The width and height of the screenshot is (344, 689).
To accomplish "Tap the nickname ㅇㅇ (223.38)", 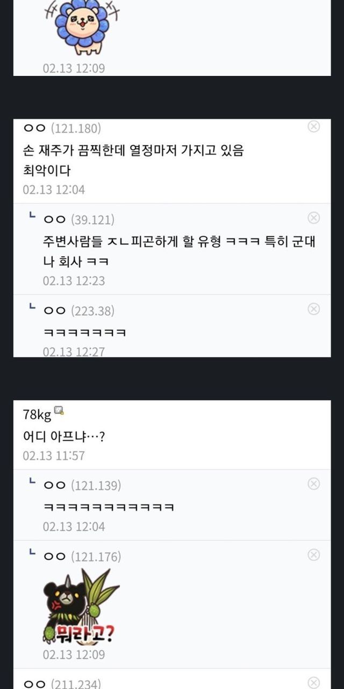I will pos(78,311).
